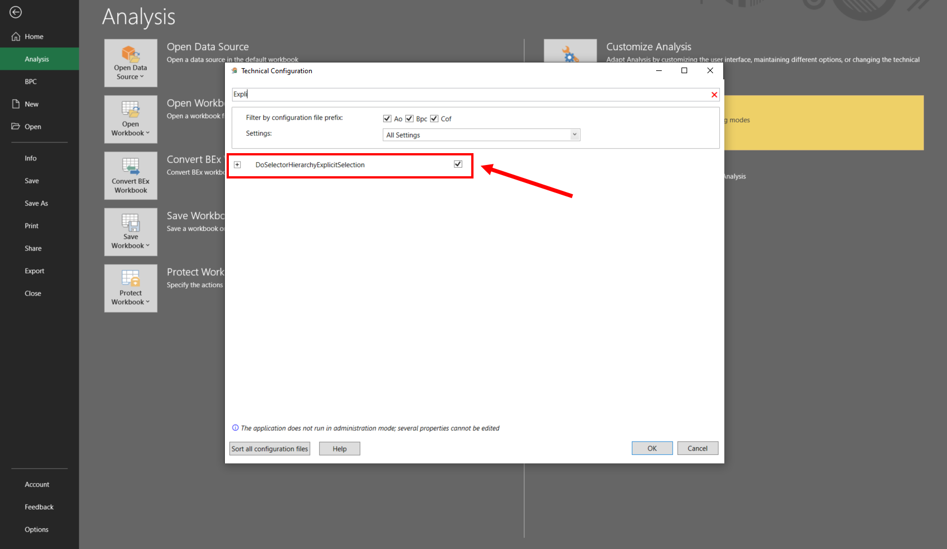947x549 pixels.
Task: Toggle the Bpc prefix checkbox
Action: click(x=409, y=118)
